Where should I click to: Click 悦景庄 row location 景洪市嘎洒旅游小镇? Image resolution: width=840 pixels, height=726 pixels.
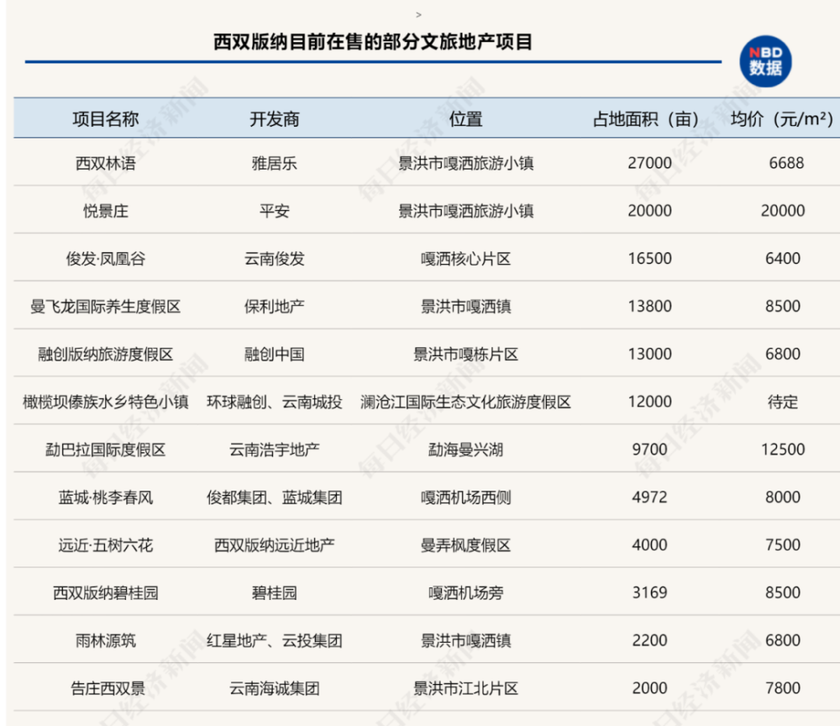(465, 211)
